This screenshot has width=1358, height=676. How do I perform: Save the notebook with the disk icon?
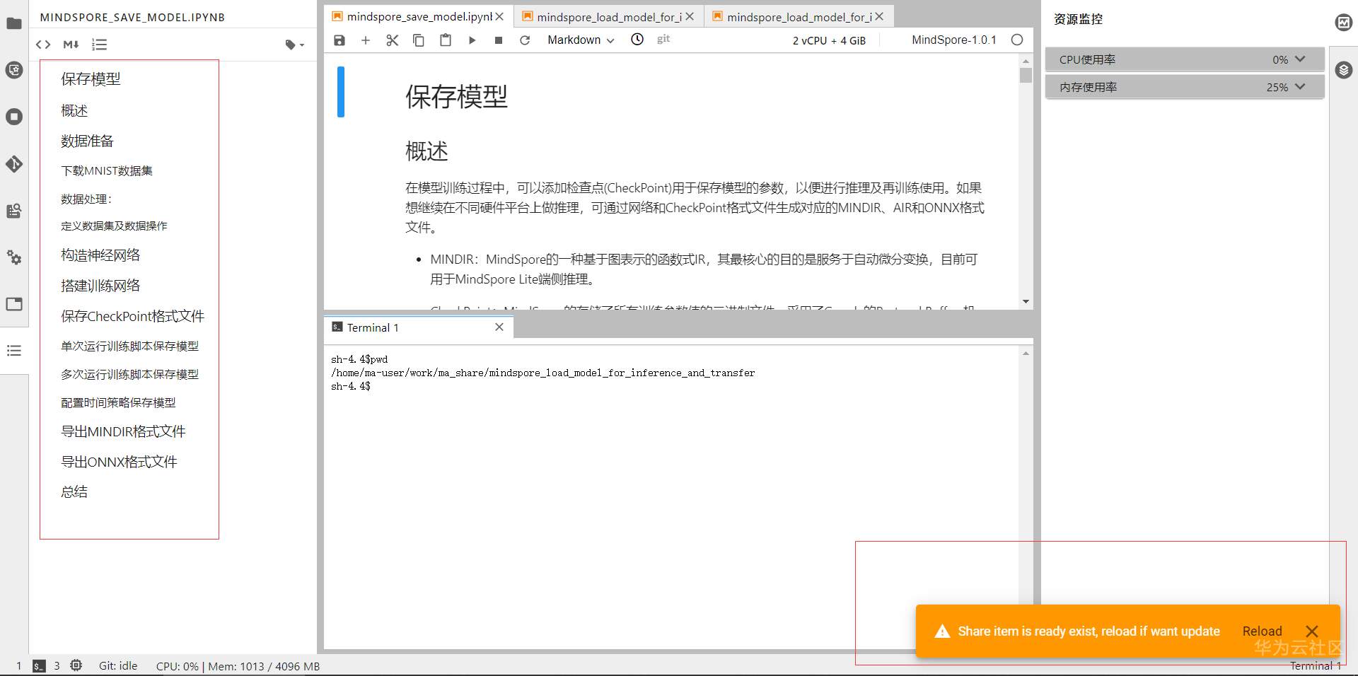(x=339, y=40)
